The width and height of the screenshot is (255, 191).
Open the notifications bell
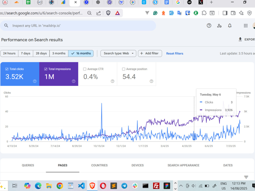(x=230, y=26)
